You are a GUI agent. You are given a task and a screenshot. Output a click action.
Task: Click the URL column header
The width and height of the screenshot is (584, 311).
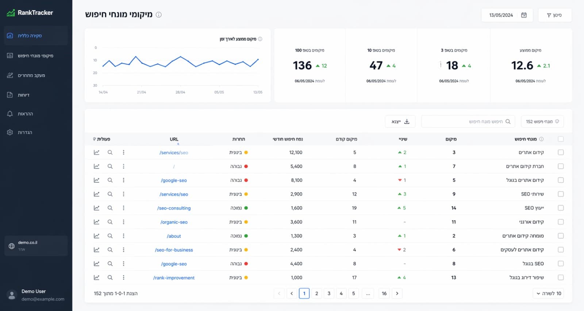click(174, 139)
